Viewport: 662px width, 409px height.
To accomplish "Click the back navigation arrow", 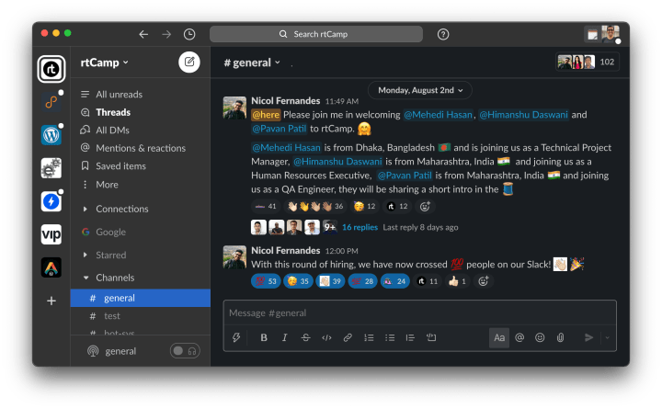I will (143, 34).
